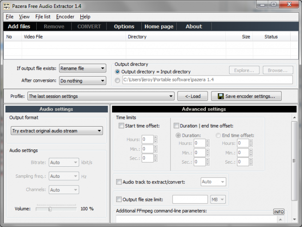Click the Status column header
This screenshot has width=302, height=227.
pos(271,37)
